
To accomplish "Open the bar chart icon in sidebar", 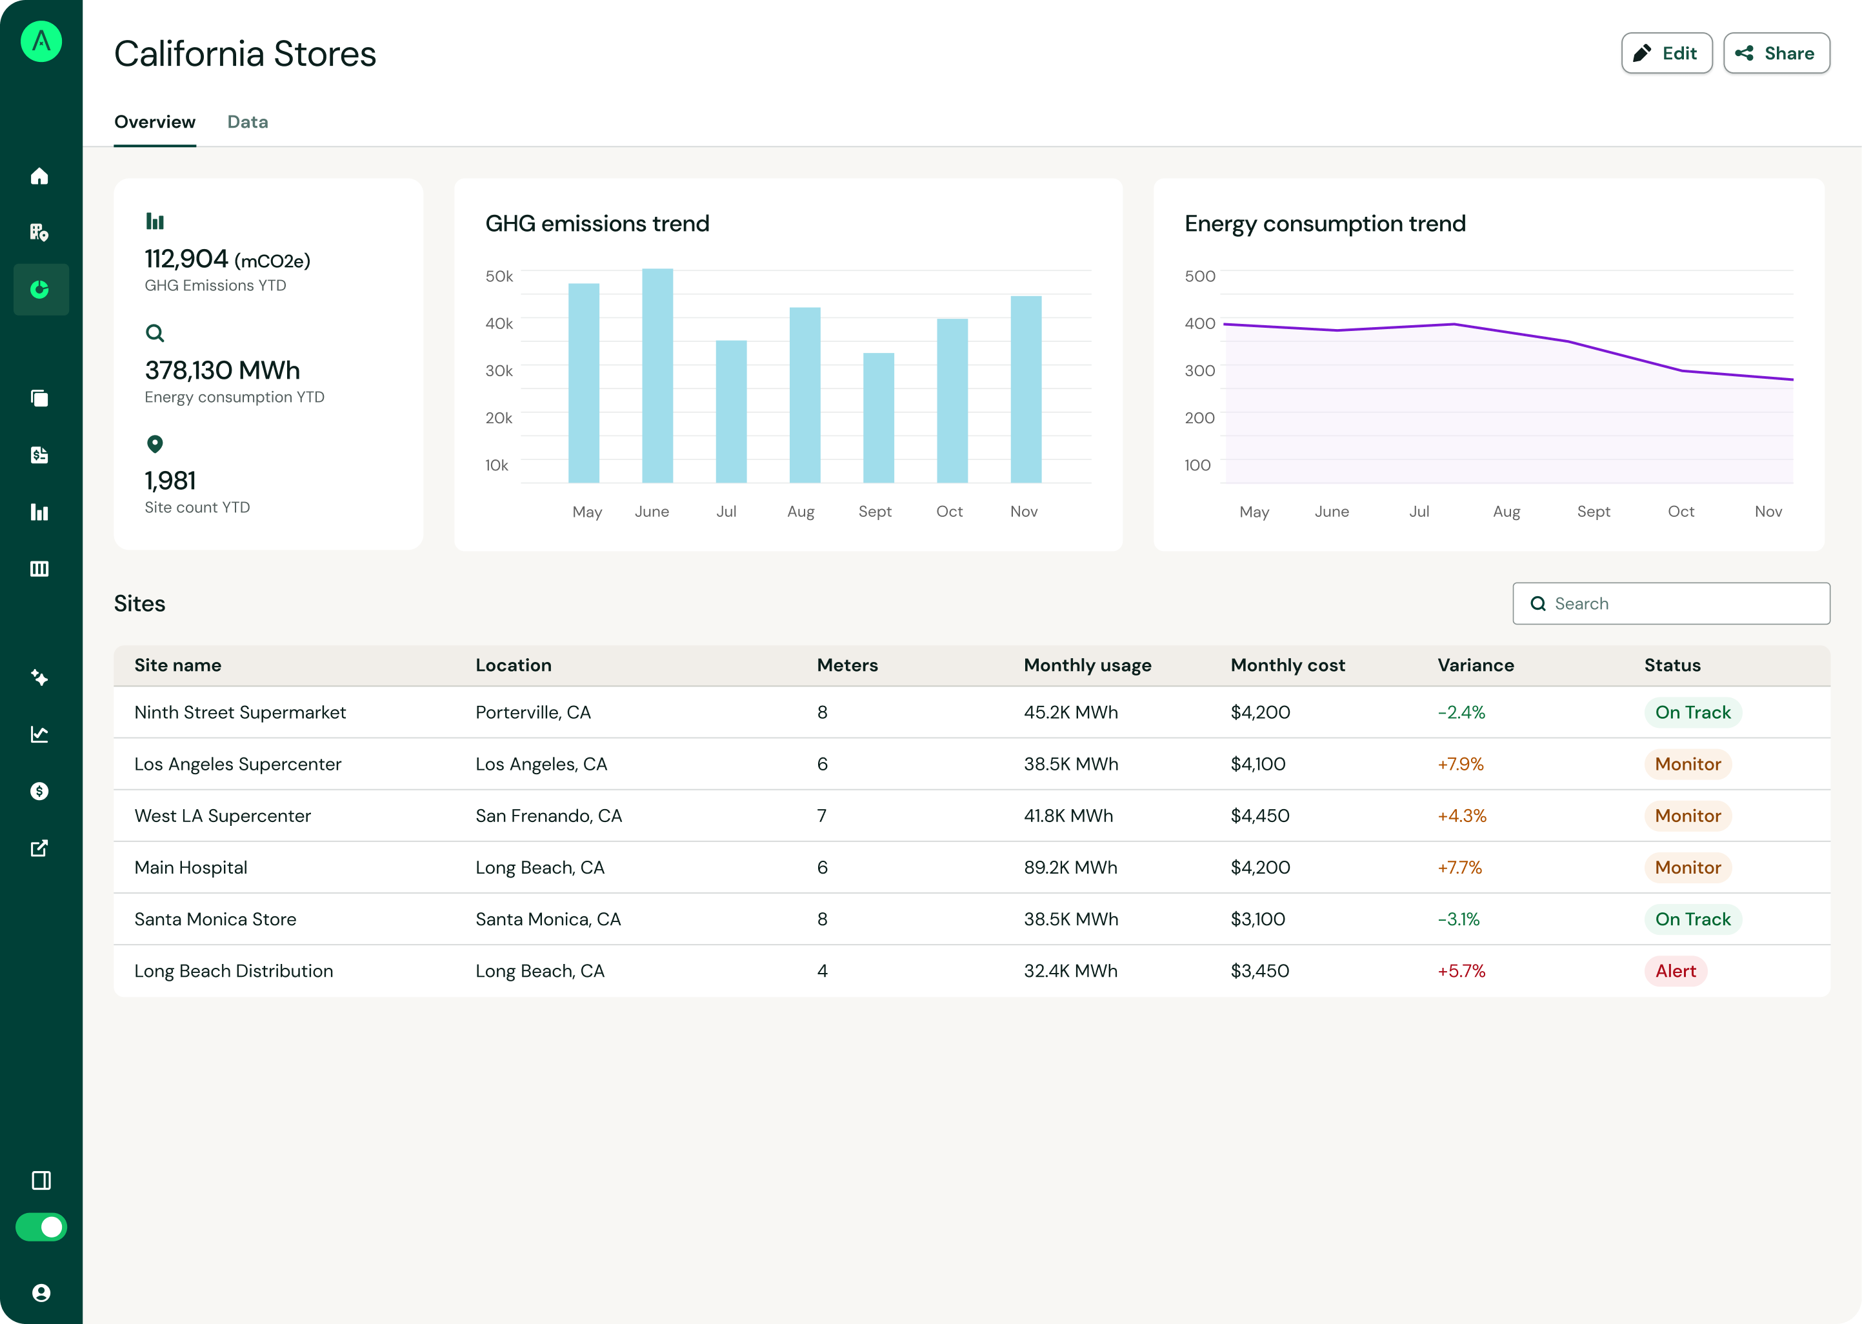I will pos(39,512).
